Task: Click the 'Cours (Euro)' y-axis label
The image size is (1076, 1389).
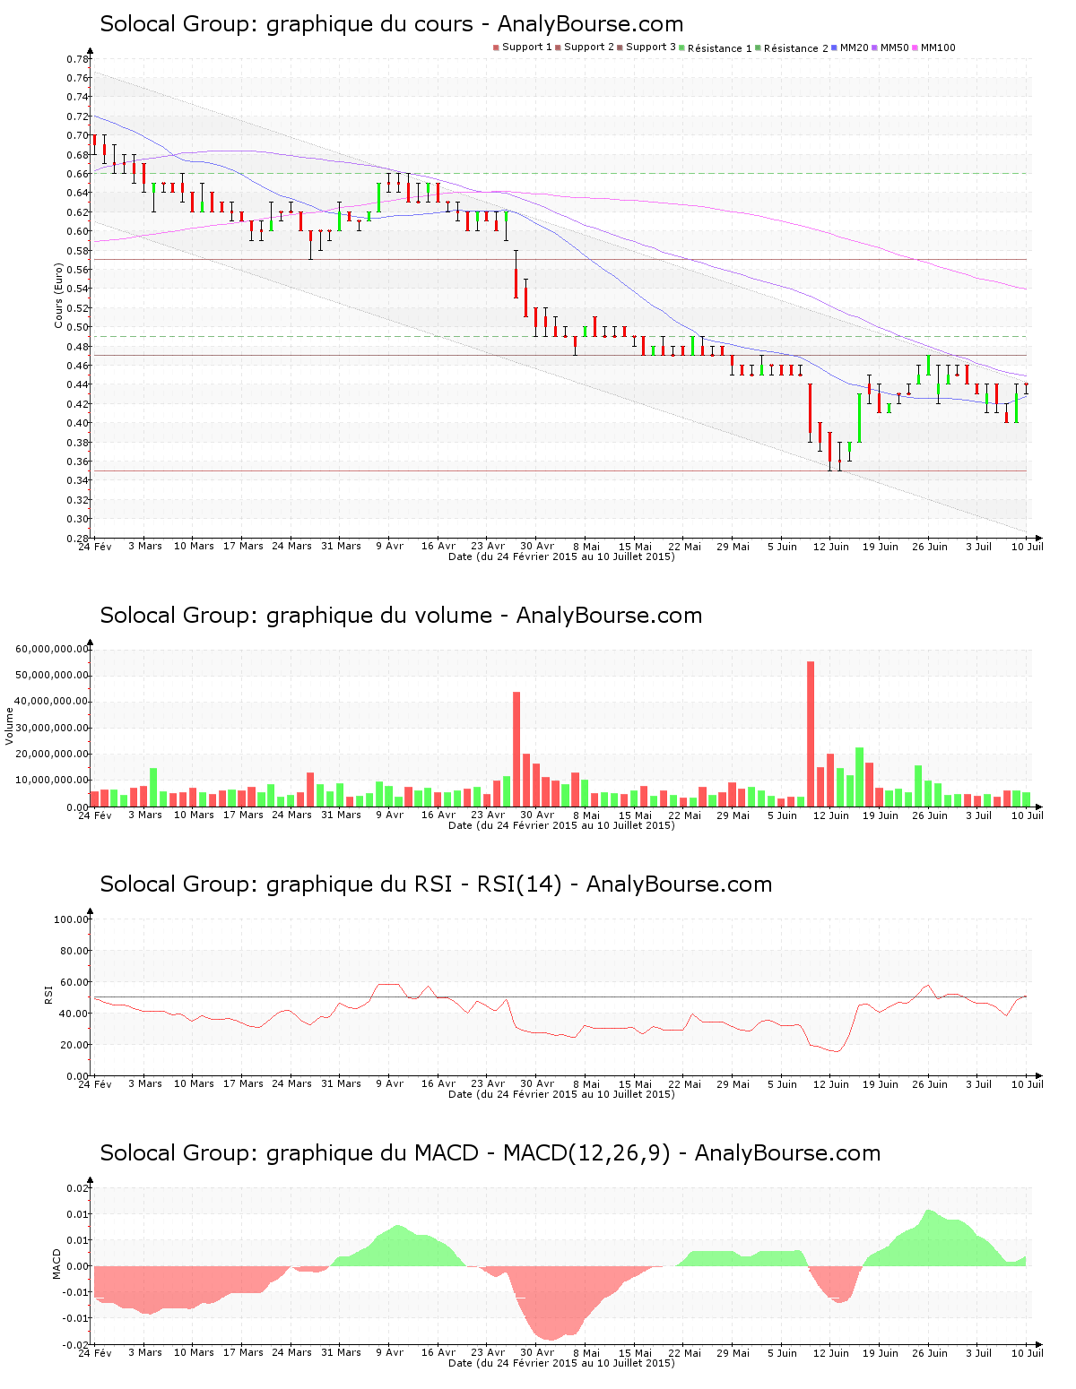Action: click(59, 296)
